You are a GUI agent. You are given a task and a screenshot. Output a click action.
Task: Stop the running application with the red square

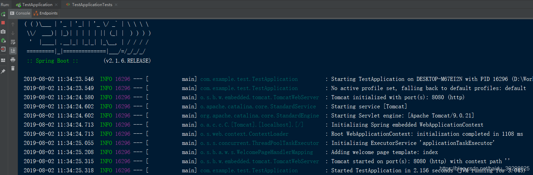point(3,23)
